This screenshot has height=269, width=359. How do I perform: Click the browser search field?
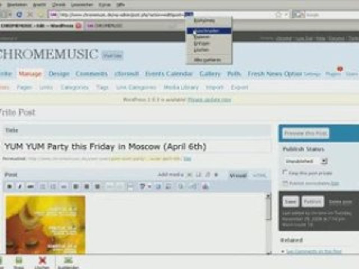point(332,15)
